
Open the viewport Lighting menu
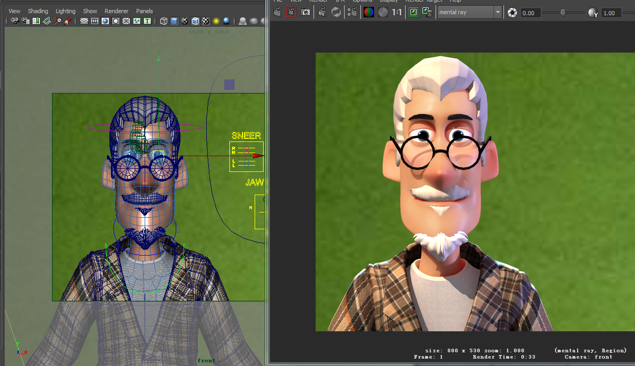(x=66, y=11)
